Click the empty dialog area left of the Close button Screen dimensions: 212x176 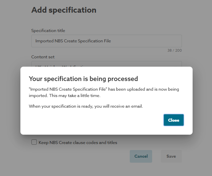[94, 120]
